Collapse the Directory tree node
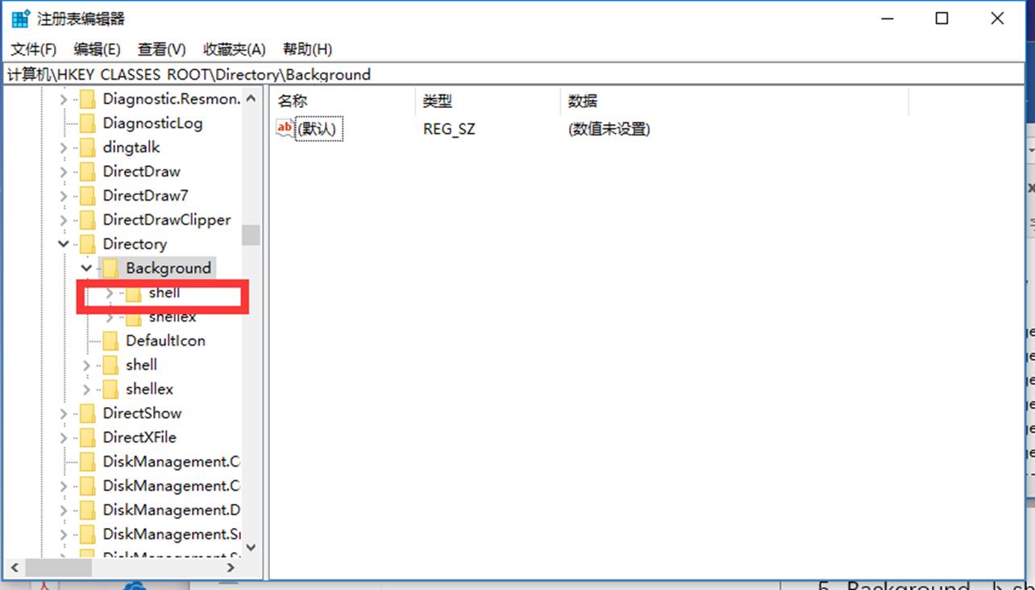This screenshot has width=1035, height=590. [63, 243]
